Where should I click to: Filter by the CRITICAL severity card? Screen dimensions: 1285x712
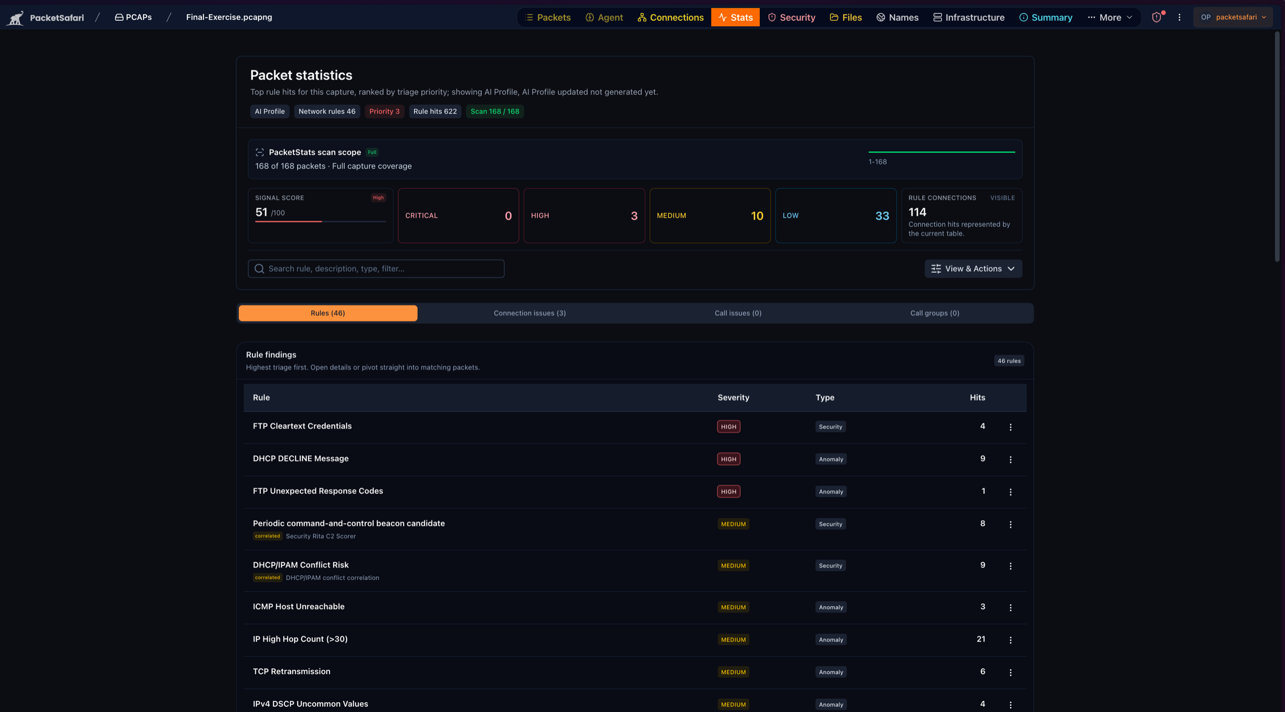pos(458,216)
